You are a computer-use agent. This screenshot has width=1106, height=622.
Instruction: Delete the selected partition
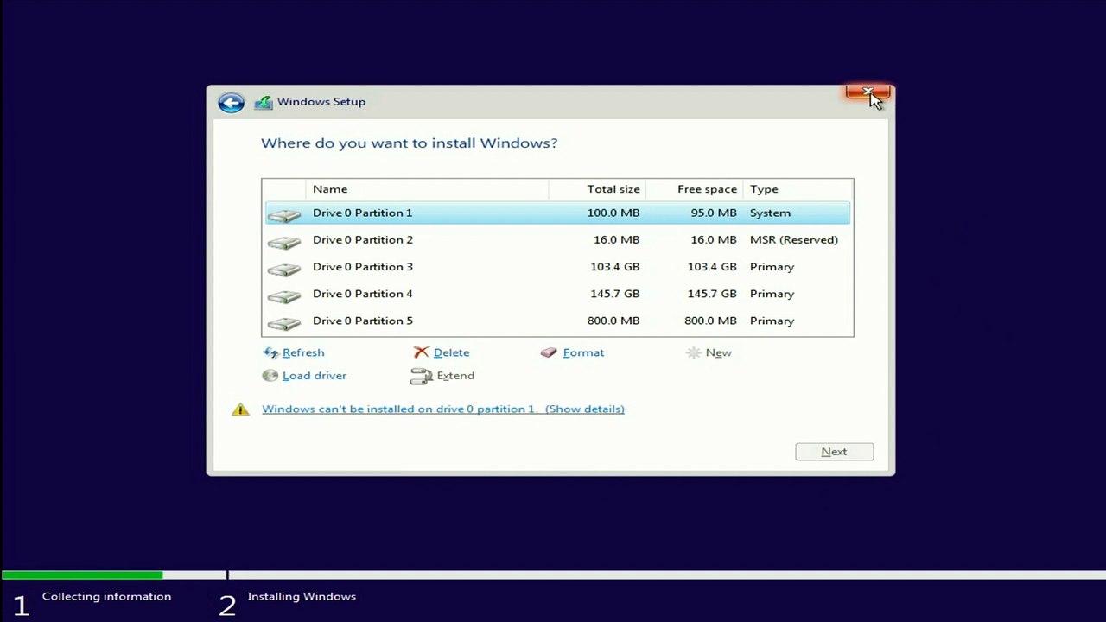click(x=451, y=352)
